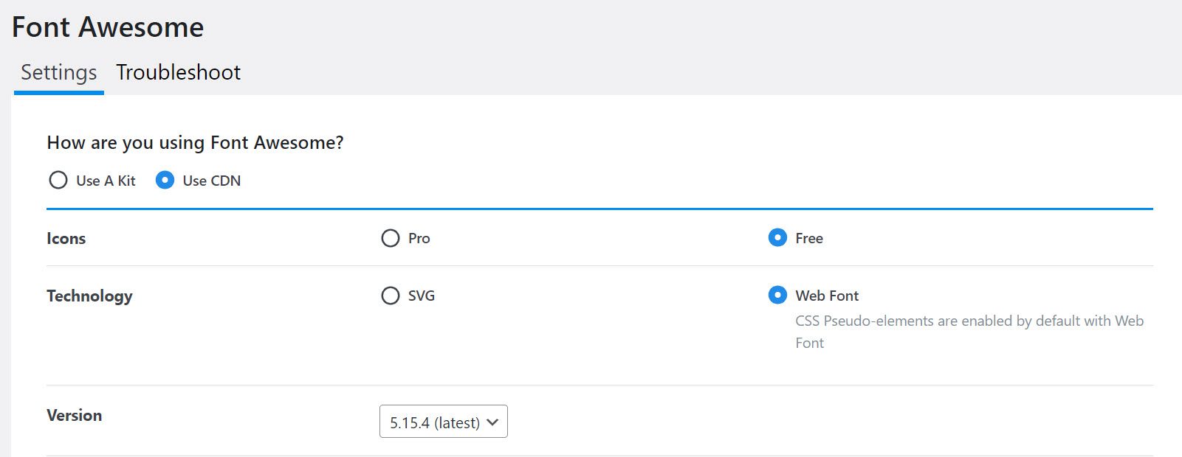The image size is (1182, 457).
Task: Open the 5.15.4 (latest) version dropdown
Action: [435, 422]
